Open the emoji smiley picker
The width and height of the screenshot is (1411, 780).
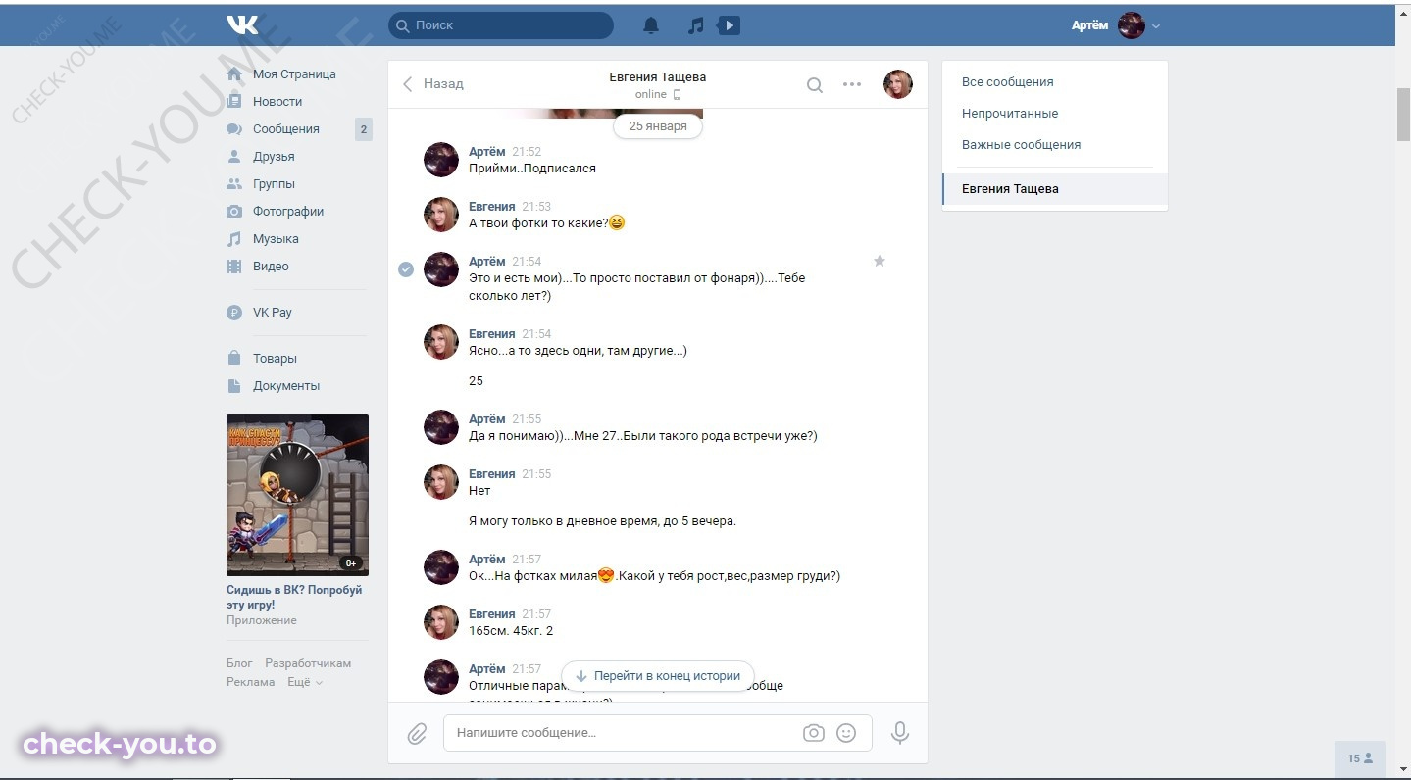(x=846, y=733)
